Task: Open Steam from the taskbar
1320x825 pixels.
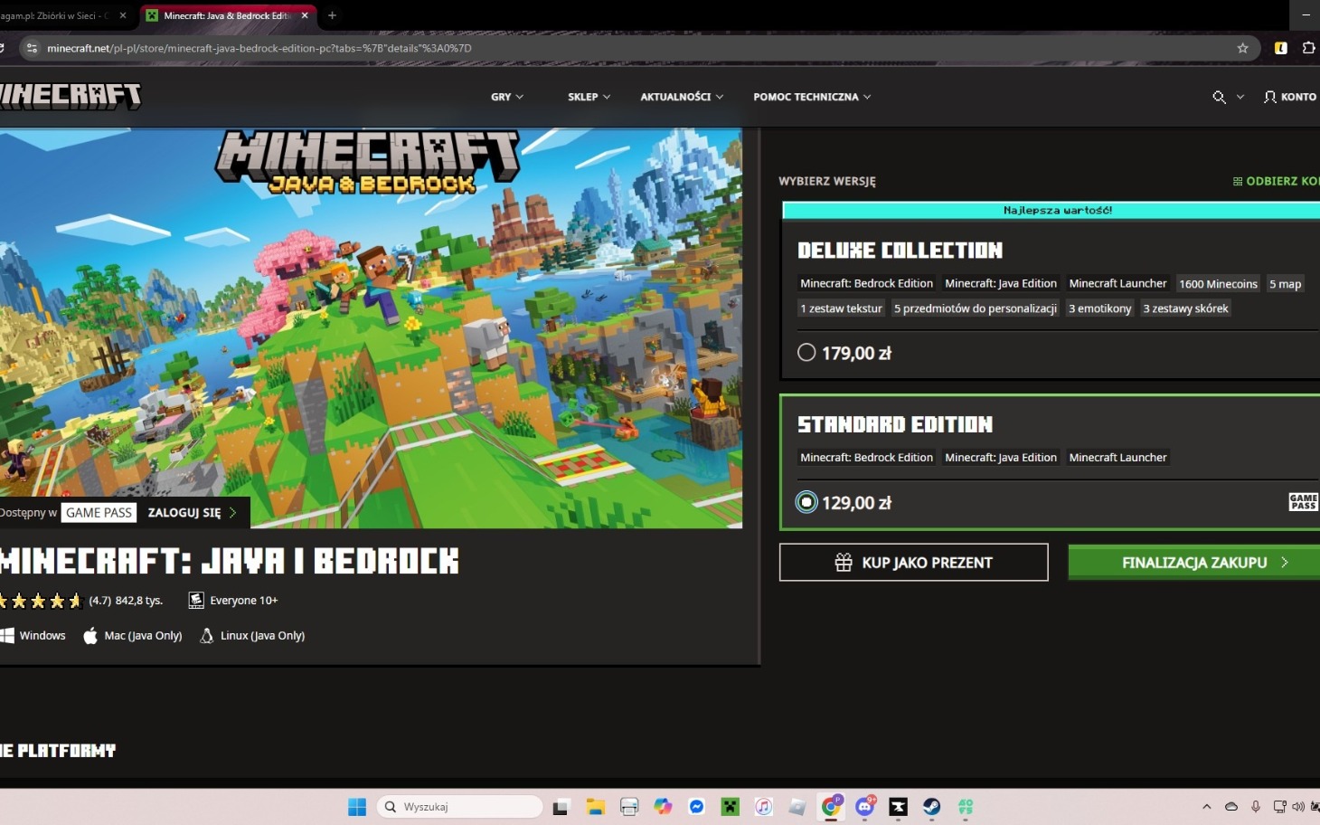Action: (x=931, y=807)
